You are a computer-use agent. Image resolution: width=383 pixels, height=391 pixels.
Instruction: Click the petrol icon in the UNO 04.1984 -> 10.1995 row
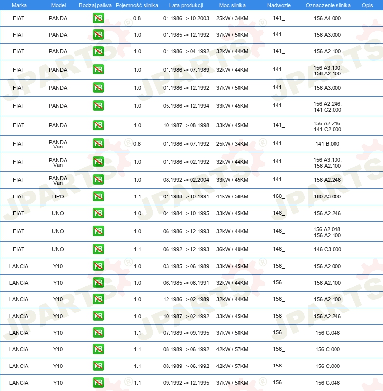coord(98,213)
